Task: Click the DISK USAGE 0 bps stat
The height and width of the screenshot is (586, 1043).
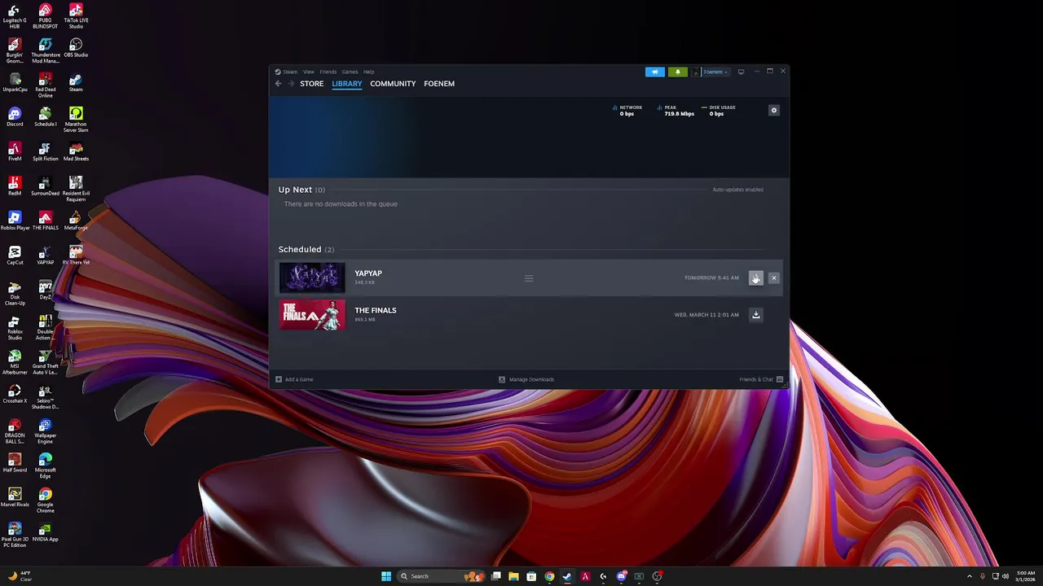Action: pyautogui.click(x=719, y=111)
